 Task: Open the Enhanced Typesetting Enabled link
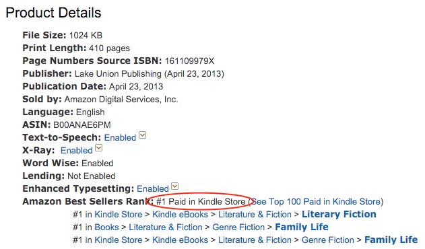point(153,188)
